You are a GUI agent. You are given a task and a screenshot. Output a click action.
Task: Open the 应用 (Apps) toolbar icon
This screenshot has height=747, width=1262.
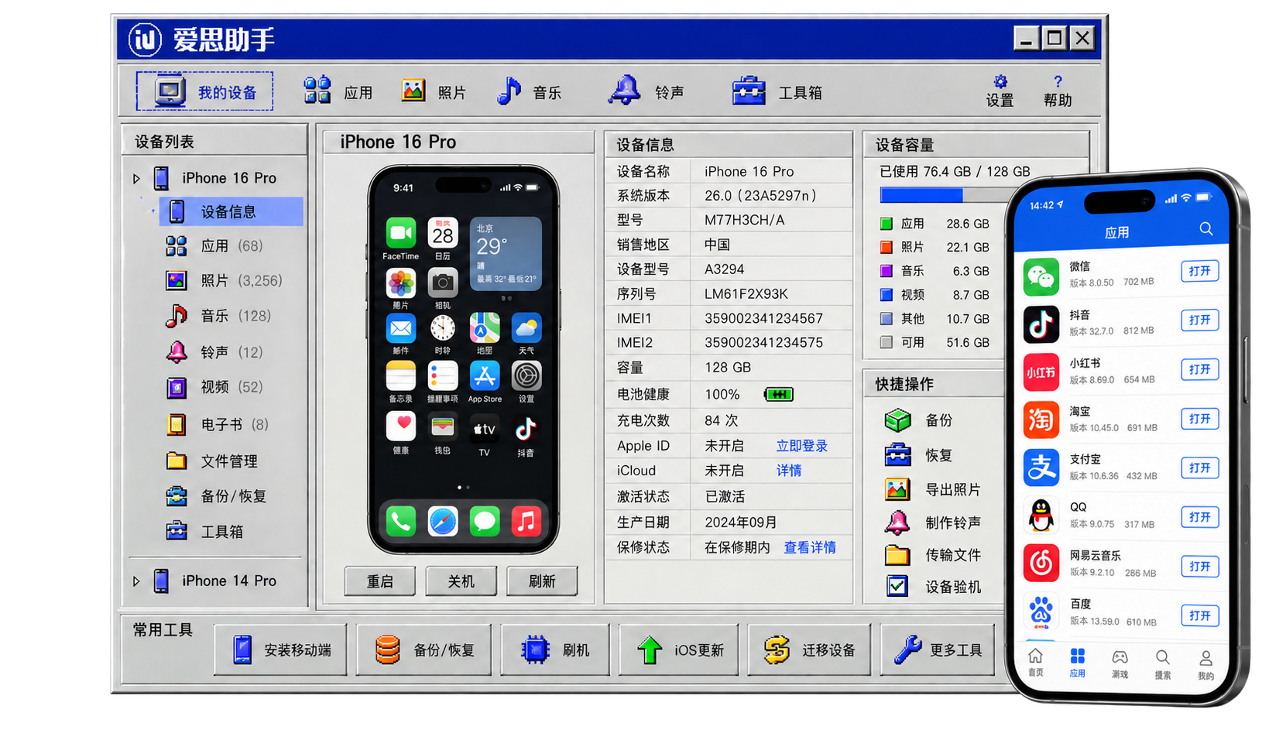click(x=317, y=91)
